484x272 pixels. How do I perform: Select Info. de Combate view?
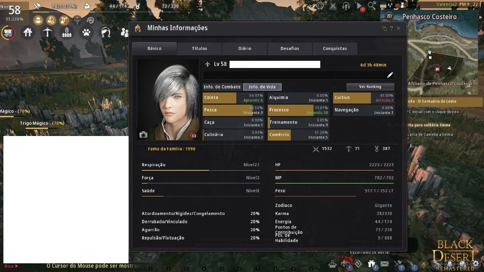coord(222,87)
